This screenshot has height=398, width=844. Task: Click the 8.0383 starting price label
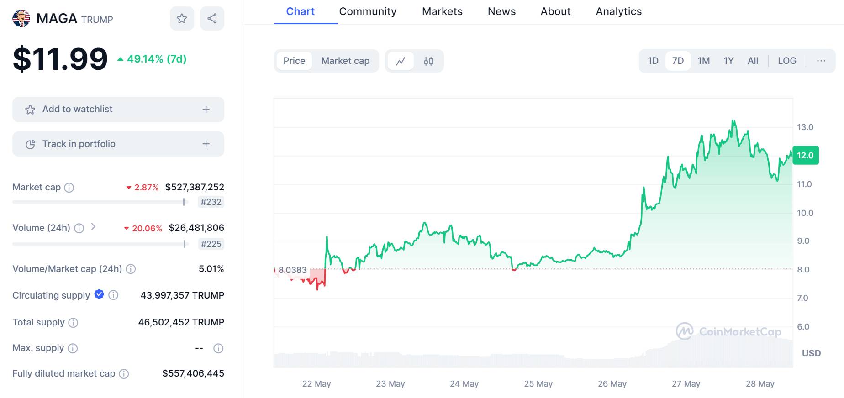[293, 270]
